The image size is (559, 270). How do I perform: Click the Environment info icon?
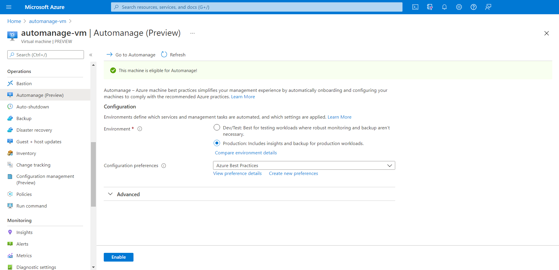(140, 129)
